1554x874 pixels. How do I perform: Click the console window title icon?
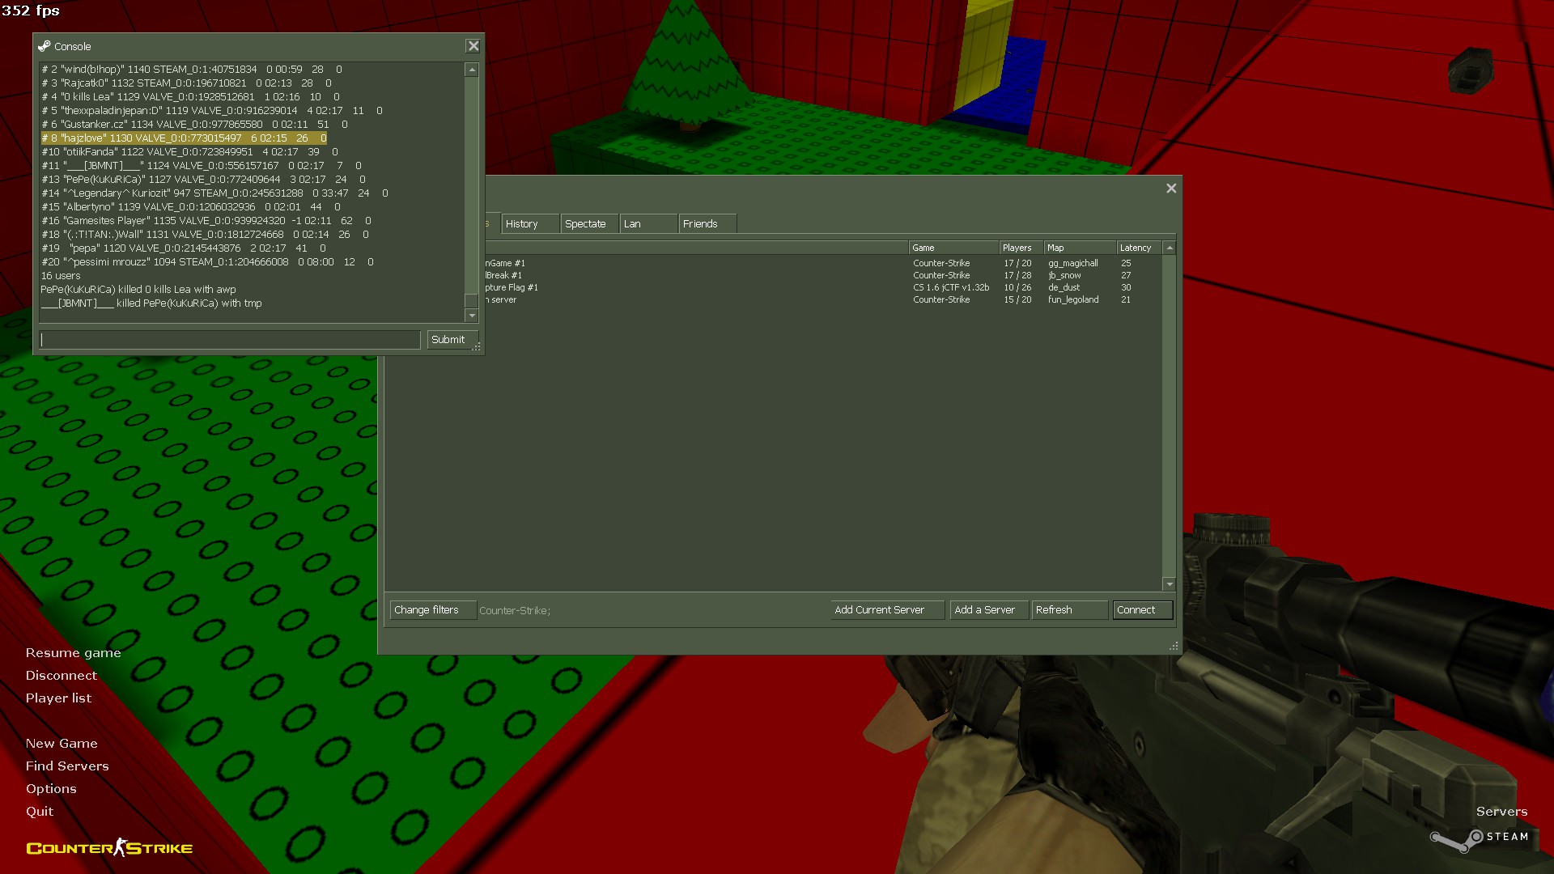tap(45, 46)
